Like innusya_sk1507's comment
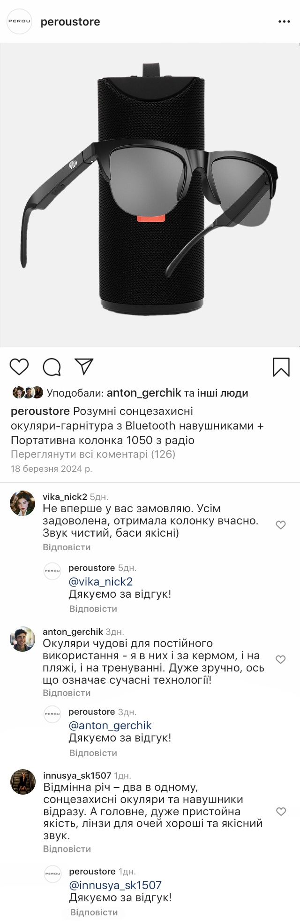Image resolution: width=300 pixels, height=921 pixels. [x=281, y=812]
